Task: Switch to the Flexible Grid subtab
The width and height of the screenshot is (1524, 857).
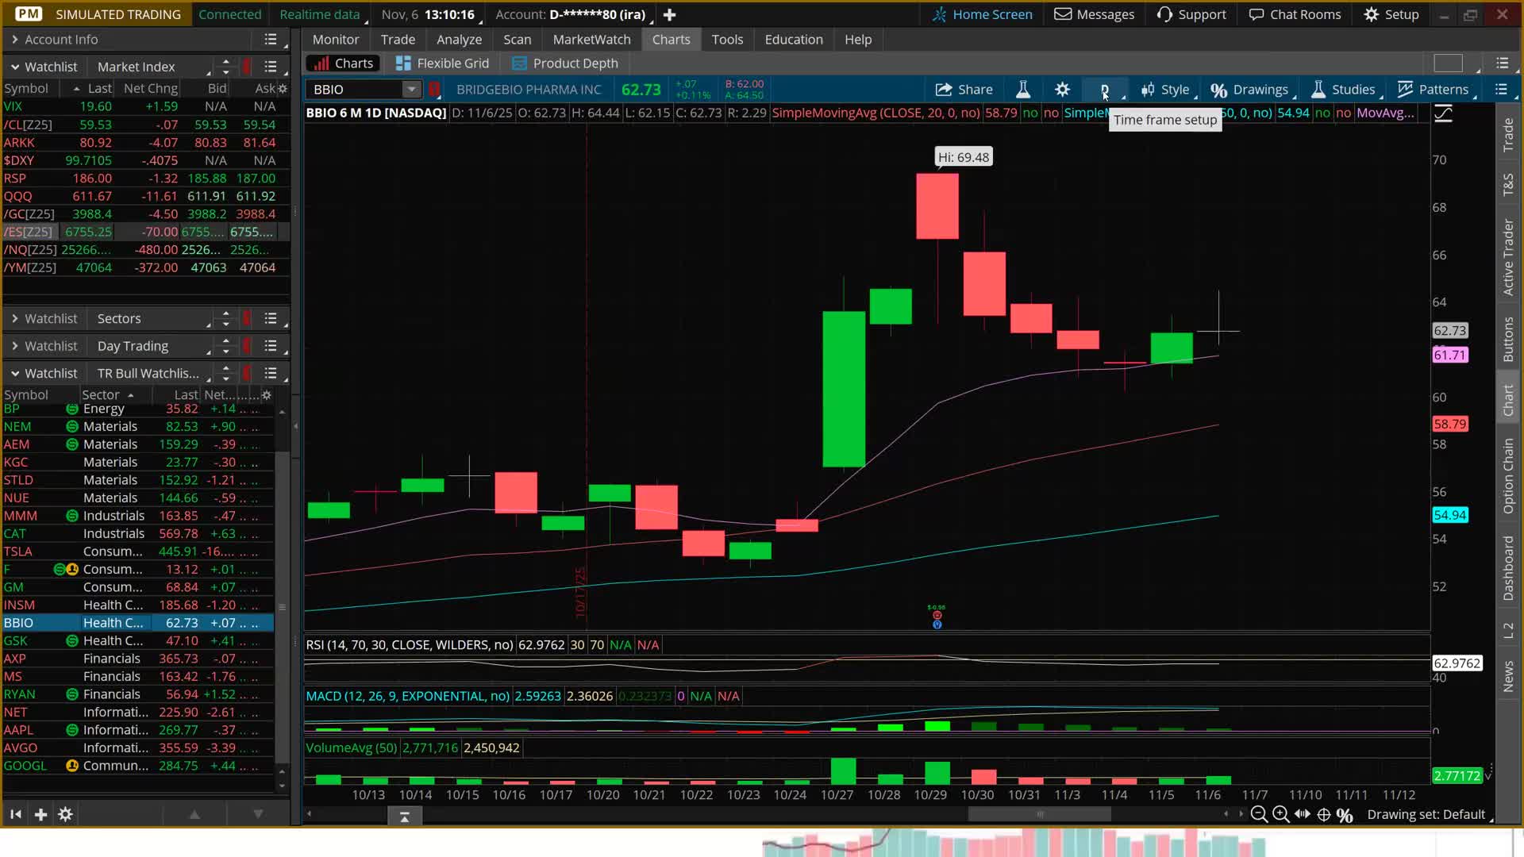Action: pyautogui.click(x=442, y=63)
